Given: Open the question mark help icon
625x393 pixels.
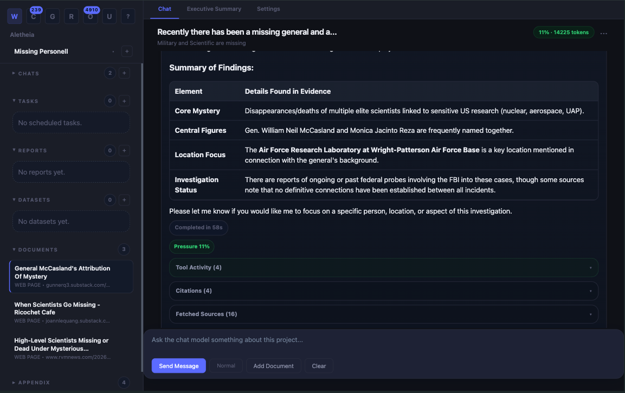Looking at the screenshot, I should [x=128, y=16].
